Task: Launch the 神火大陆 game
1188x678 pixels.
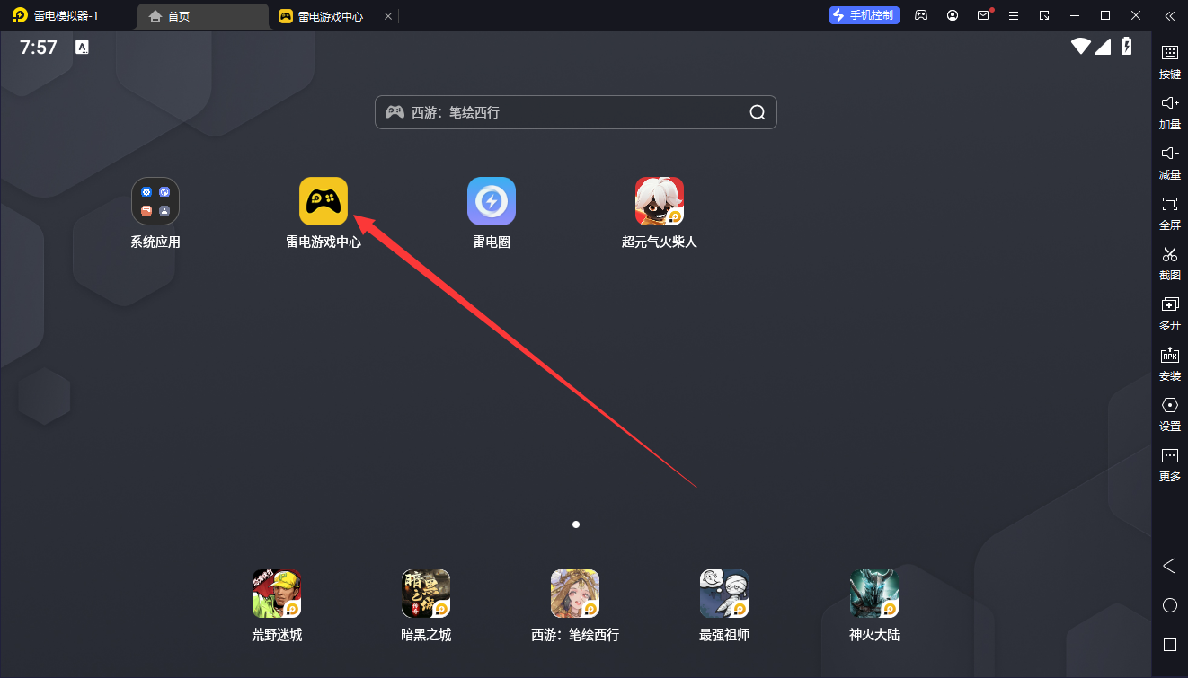Action: (x=874, y=594)
